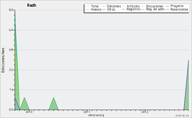The height and width of the screenshot is (118, 192).
Task: Click the red Reversiones color line swatch
Action: (167, 10)
